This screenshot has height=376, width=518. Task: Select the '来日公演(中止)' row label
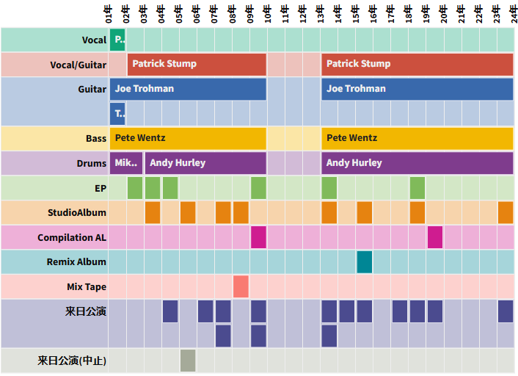[72, 361]
